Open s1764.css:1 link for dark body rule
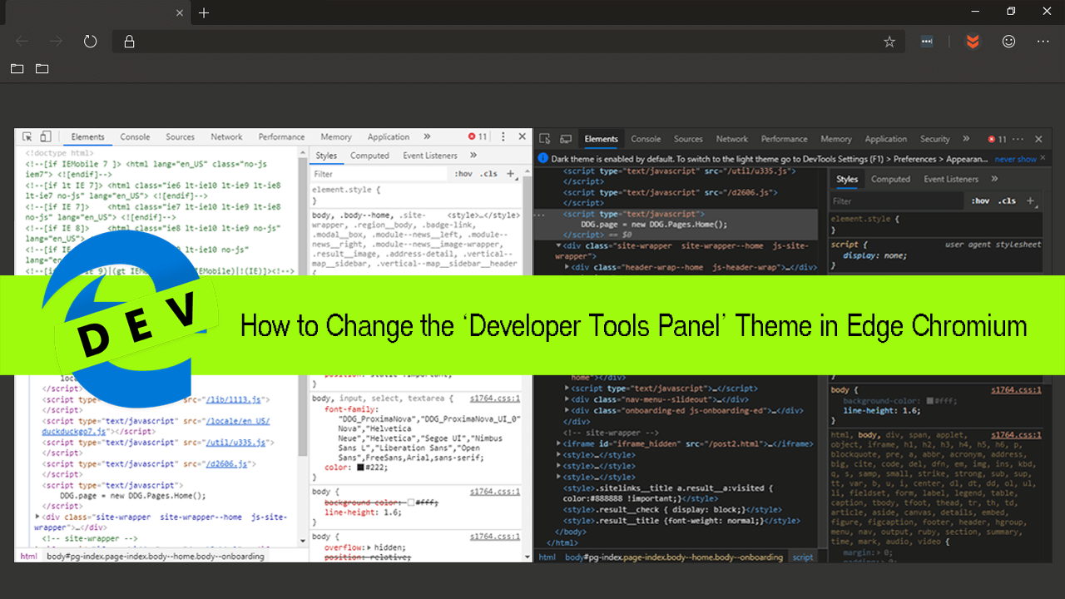This screenshot has height=599, width=1065. [1016, 389]
